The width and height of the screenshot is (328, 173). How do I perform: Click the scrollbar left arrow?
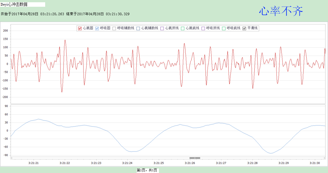tap(12, 158)
